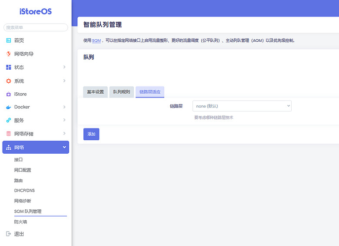Expand the 服务 menu chevron
Image resolution: width=339 pixels, height=246 pixels.
[x=64, y=120]
